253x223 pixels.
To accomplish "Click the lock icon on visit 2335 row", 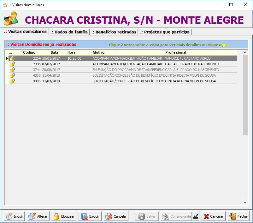I will click(12, 64).
